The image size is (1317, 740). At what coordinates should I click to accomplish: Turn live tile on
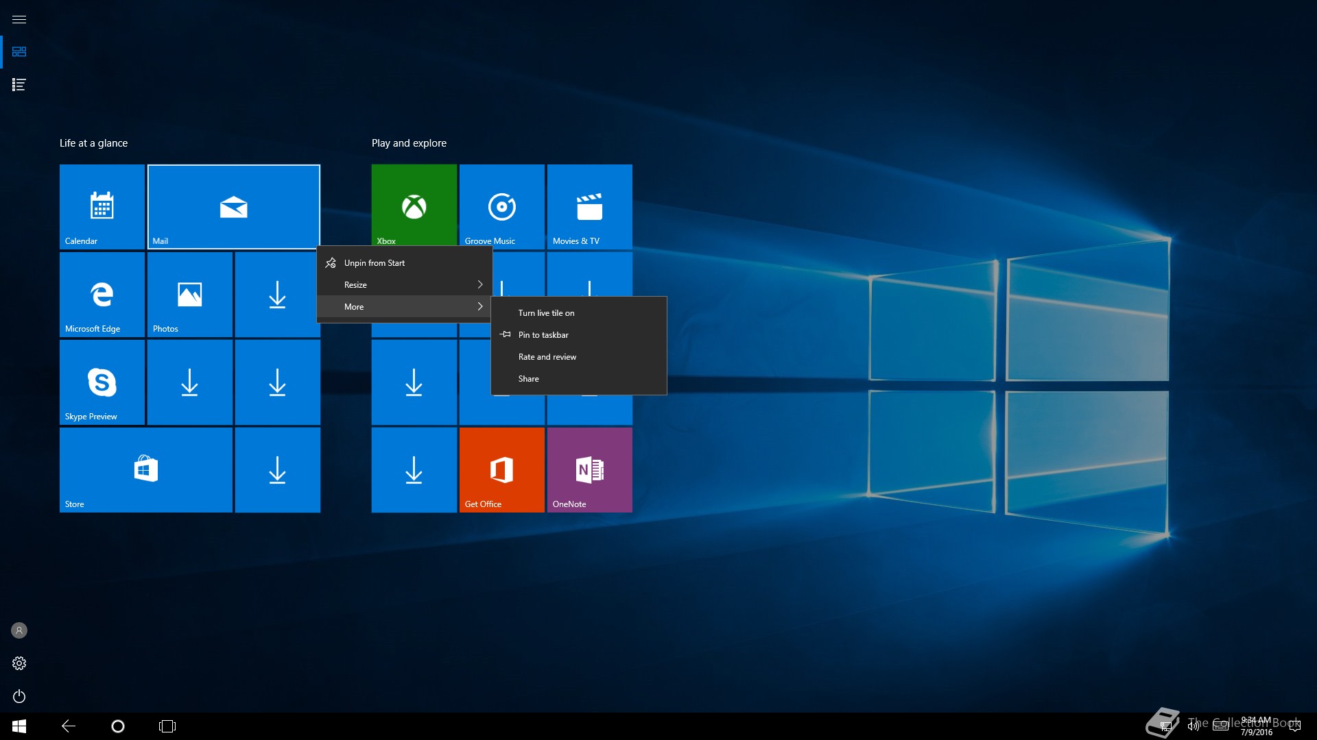(546, 313)
